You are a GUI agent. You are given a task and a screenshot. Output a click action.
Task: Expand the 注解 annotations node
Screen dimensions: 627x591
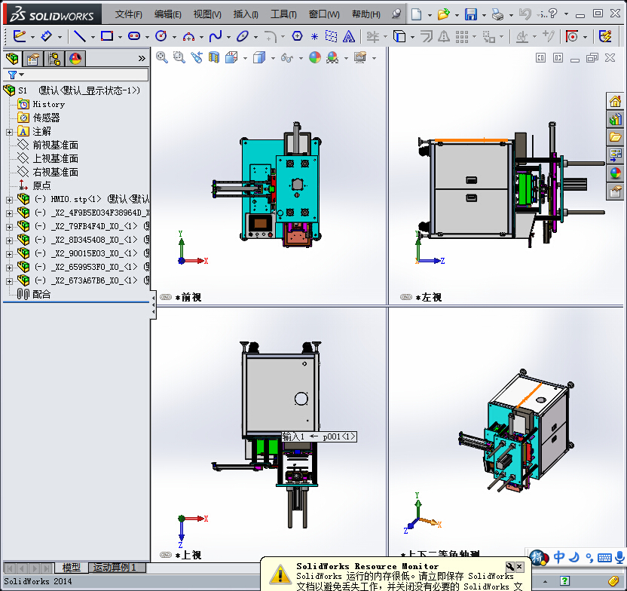click(9, 132)
